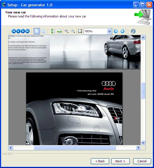The width and height of the screenshot is (154, 168).
Task: Go to the previous page
Action: point(18,31)
